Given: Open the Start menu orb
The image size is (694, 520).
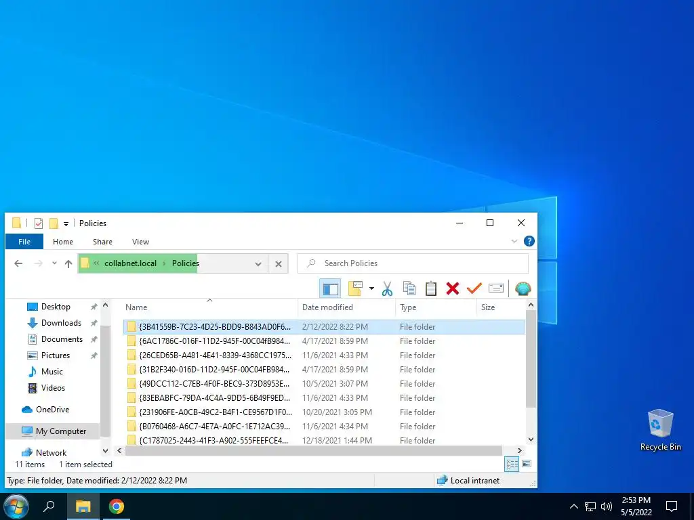Looking at the screenshot, I should tap(16, 506).
